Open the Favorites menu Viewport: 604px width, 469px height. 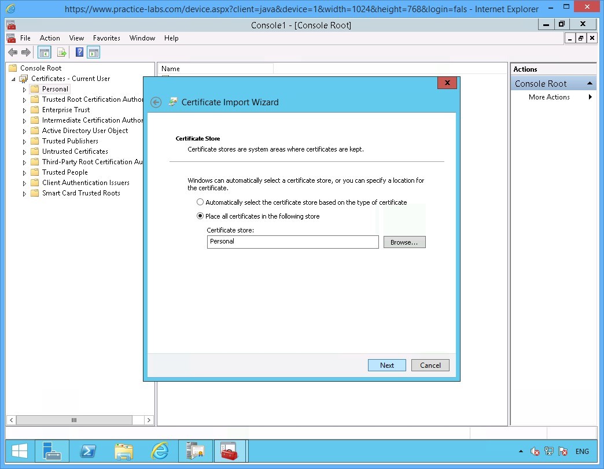(106, 38)
